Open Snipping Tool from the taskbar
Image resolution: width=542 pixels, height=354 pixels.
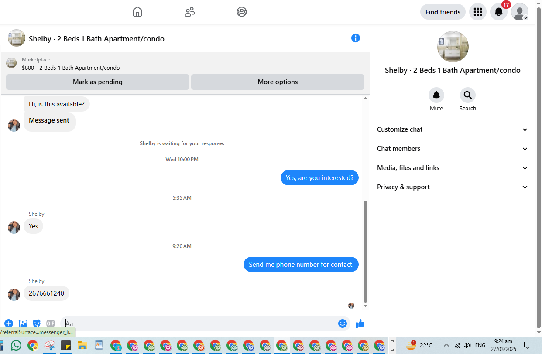tap(49, 345)
